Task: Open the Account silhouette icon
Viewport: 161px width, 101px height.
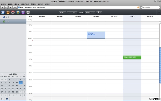Action: 28,12
